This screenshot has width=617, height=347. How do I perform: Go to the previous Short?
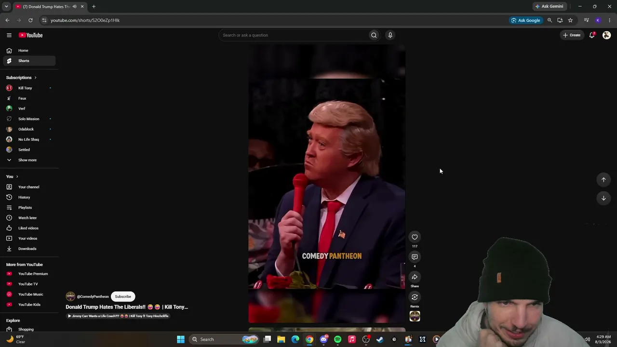pos(604,180)
